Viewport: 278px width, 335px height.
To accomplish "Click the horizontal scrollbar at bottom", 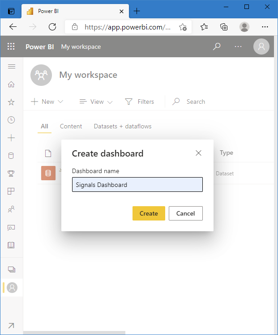I will tap(74, 333).
